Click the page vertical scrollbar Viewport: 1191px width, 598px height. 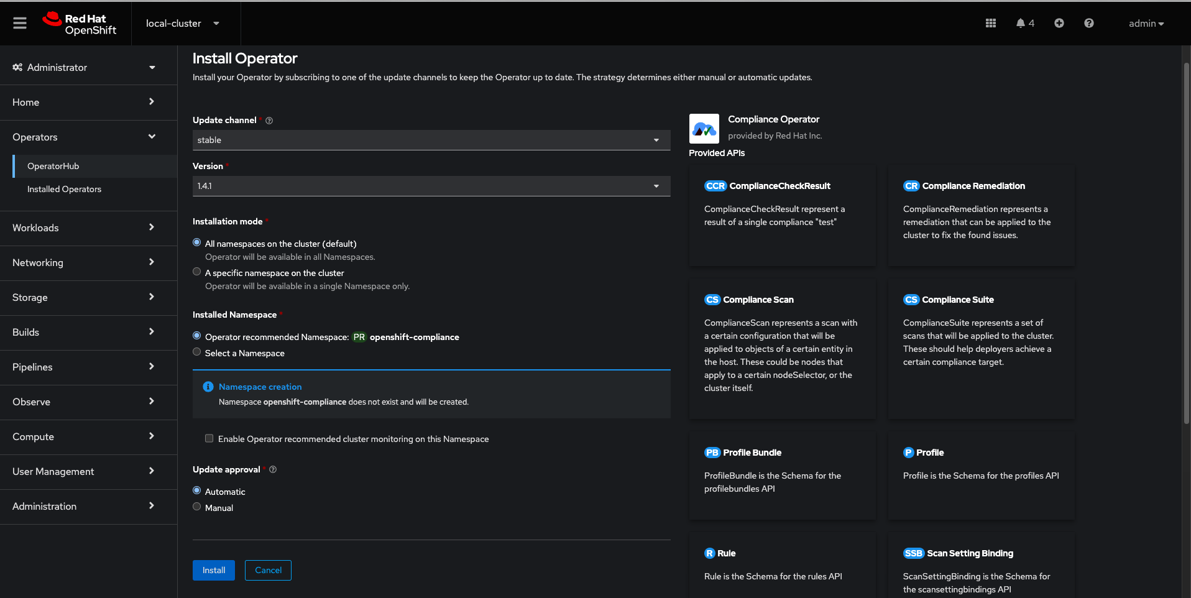(1186, 242)
